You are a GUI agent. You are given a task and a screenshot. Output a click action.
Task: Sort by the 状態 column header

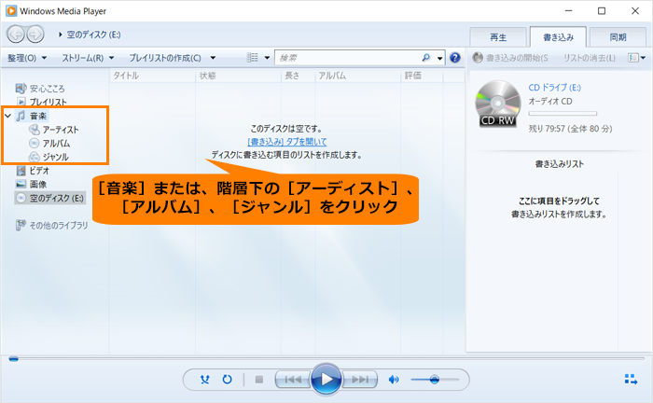(x=207, y=76)
